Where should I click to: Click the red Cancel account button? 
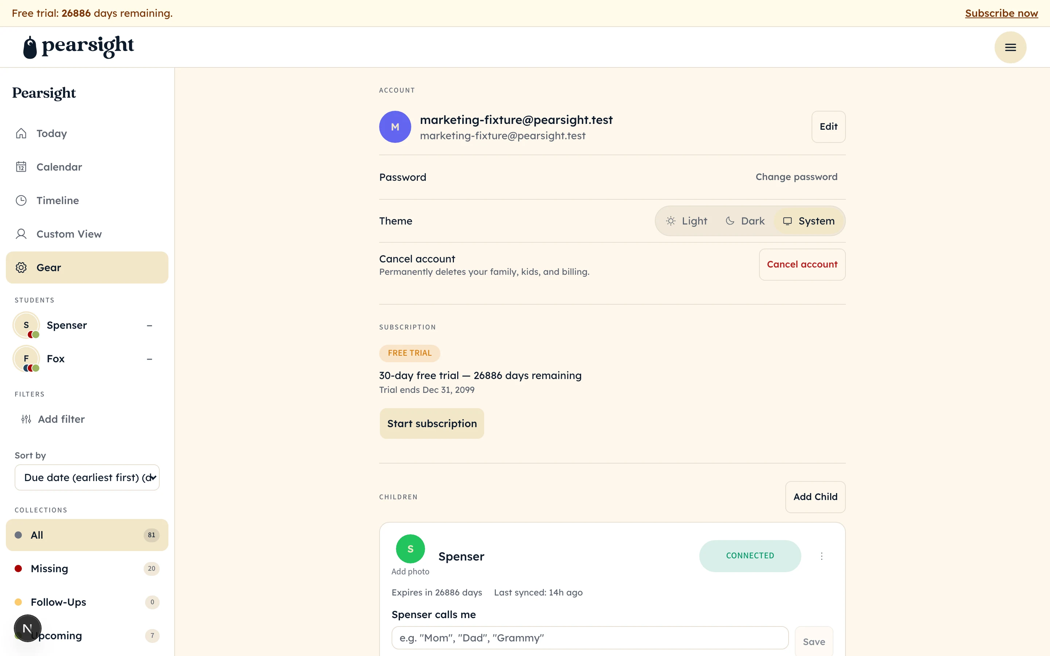click(x=802, y=264)
